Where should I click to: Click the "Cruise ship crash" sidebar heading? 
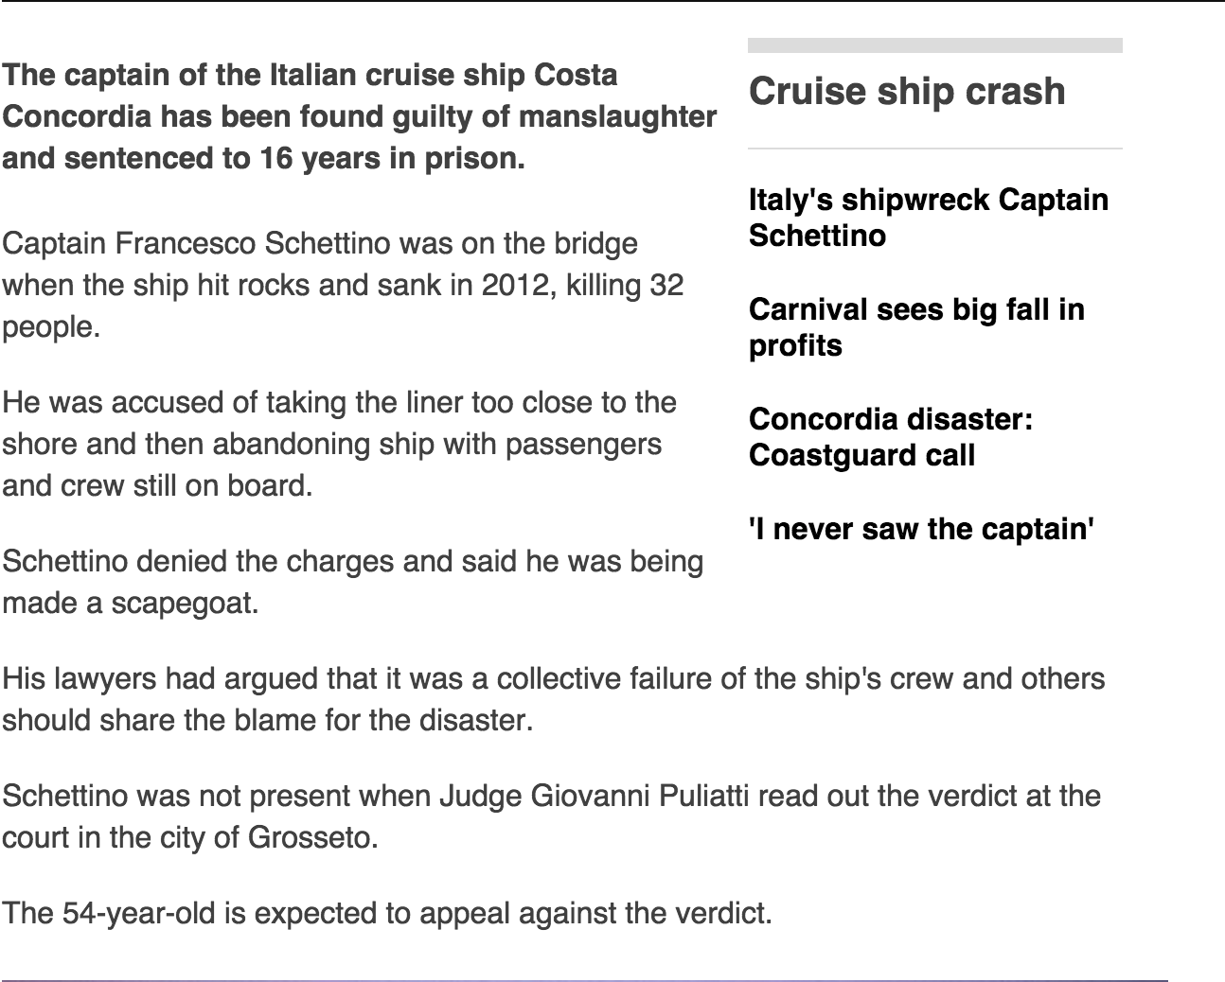[906, 92]
